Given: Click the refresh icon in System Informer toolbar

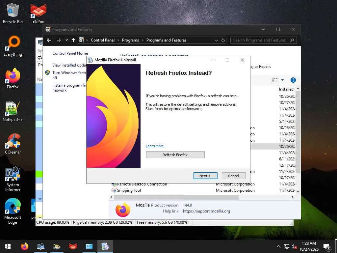Looking at the screenshot, I should 40,57.
